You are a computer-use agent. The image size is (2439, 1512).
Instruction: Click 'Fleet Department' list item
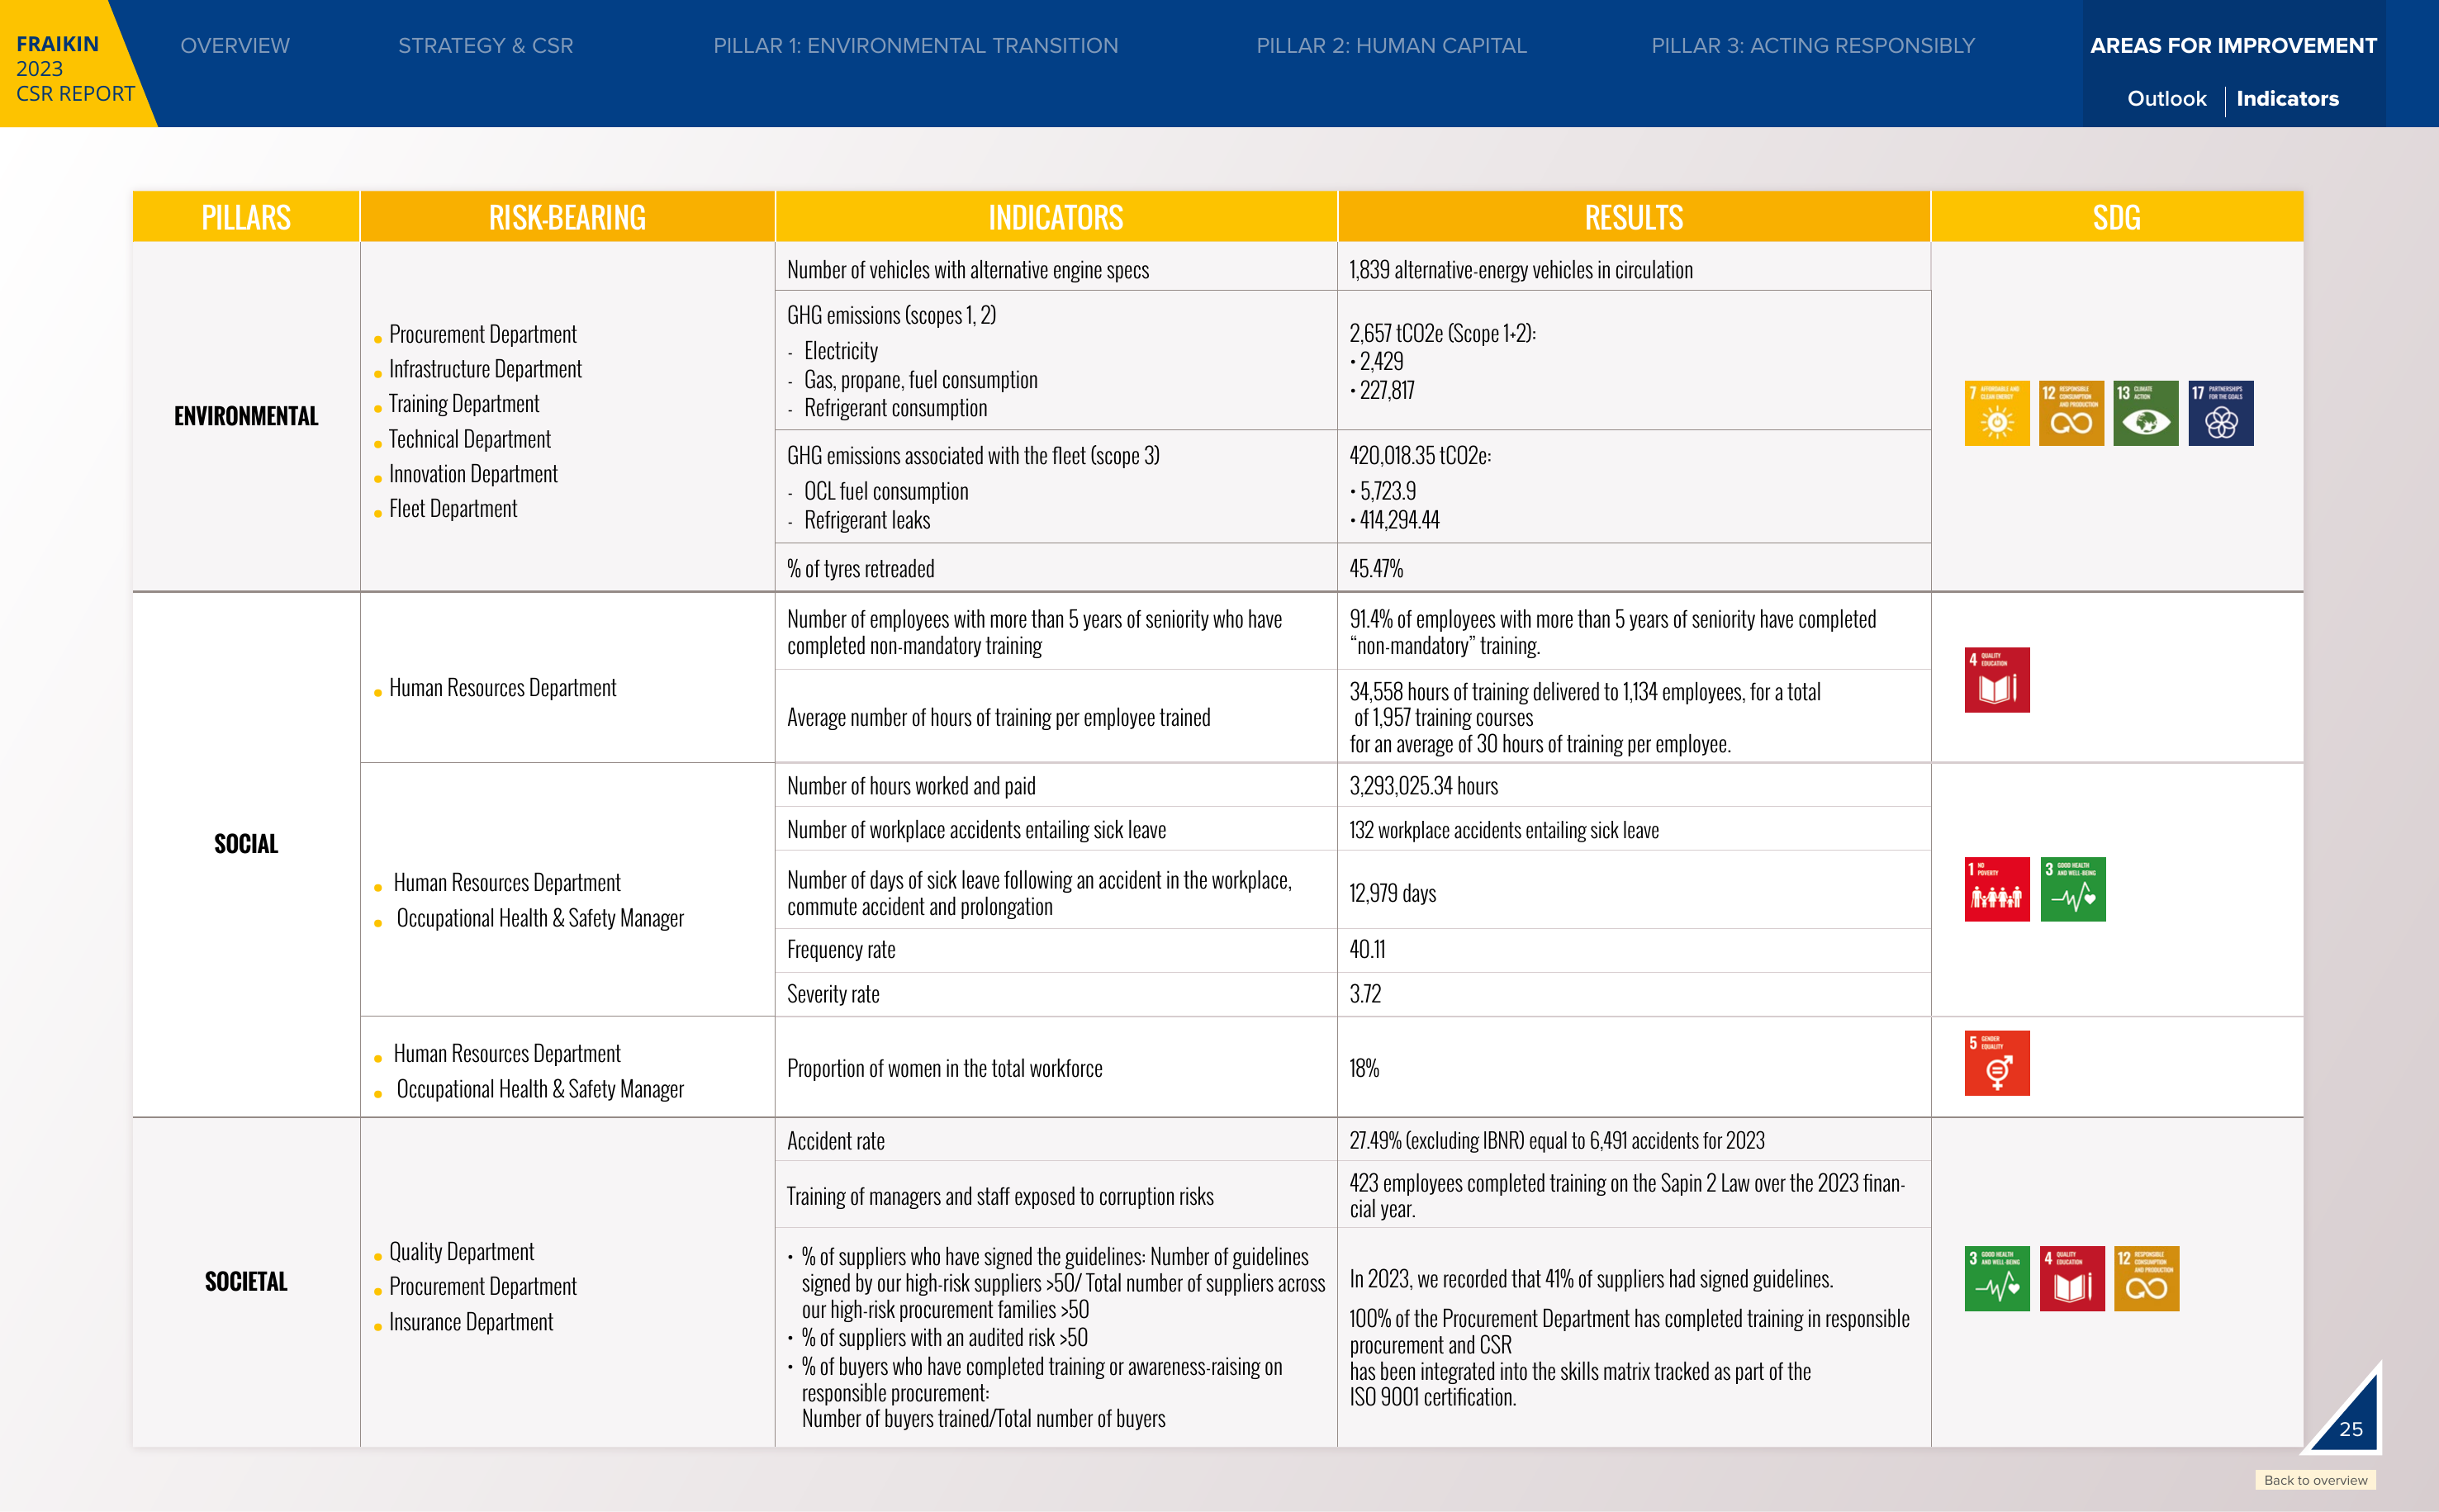coord(452,509)
